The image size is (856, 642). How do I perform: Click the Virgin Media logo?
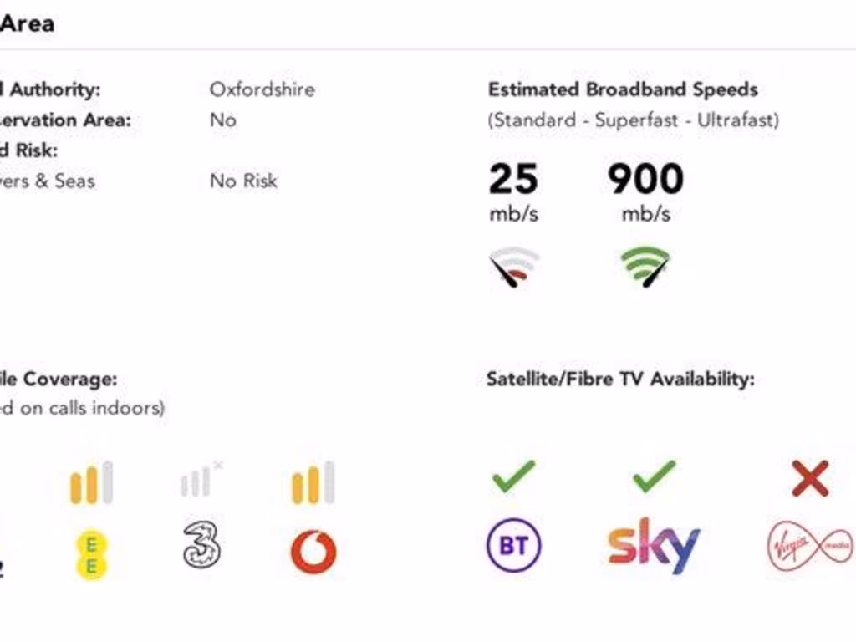(810, 546)
